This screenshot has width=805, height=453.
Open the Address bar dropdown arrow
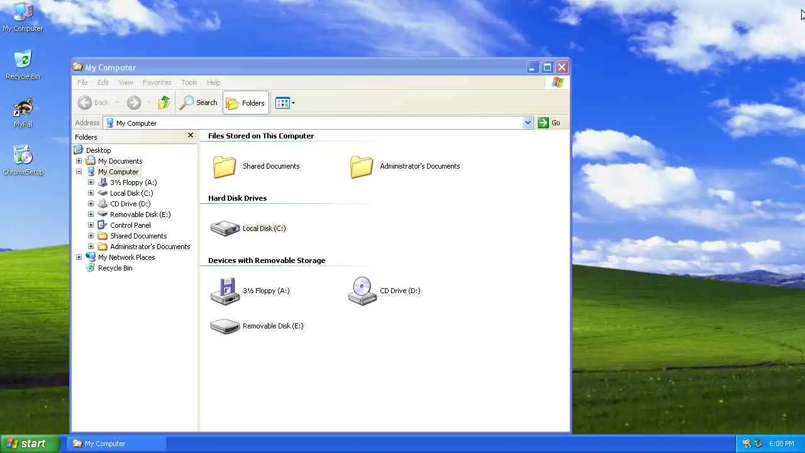[x=528, y=123]
